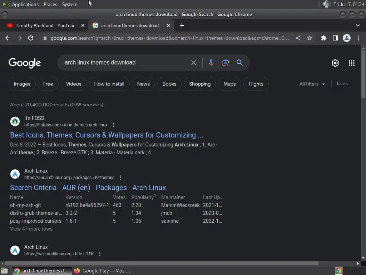Open Chrome's three-dot menu

tap(358, 38)
